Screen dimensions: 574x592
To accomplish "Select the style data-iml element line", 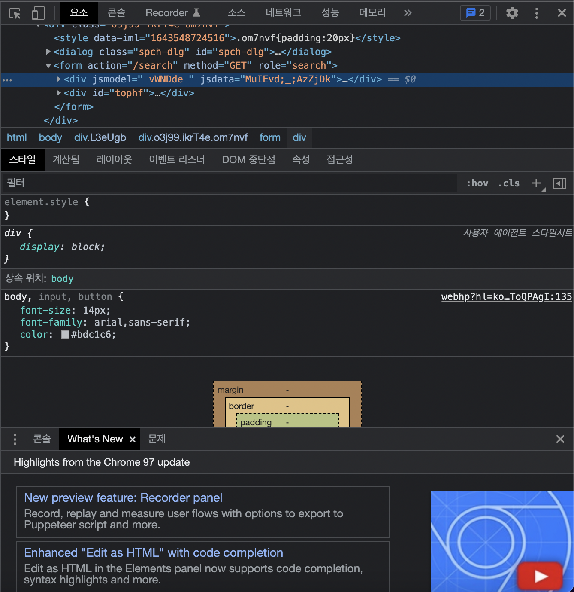I will click(x=227, y=38).
